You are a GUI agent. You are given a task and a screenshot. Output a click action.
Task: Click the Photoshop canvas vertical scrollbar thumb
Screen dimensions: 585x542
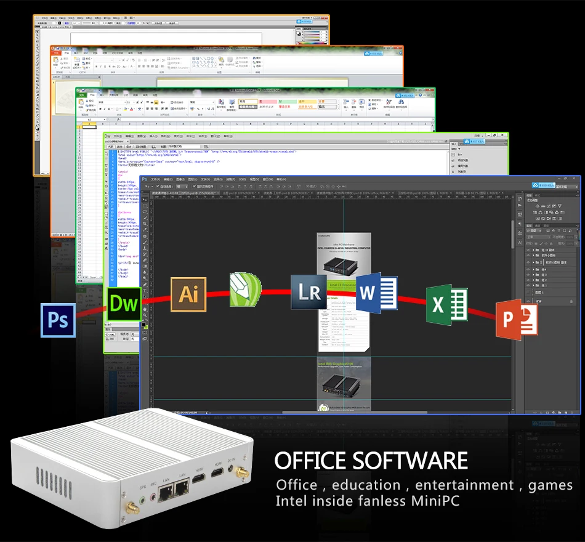point(514,234)
